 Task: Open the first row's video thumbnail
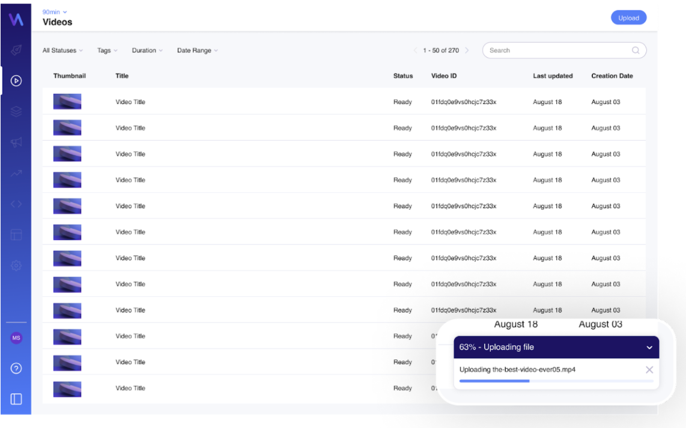(67, 102)
